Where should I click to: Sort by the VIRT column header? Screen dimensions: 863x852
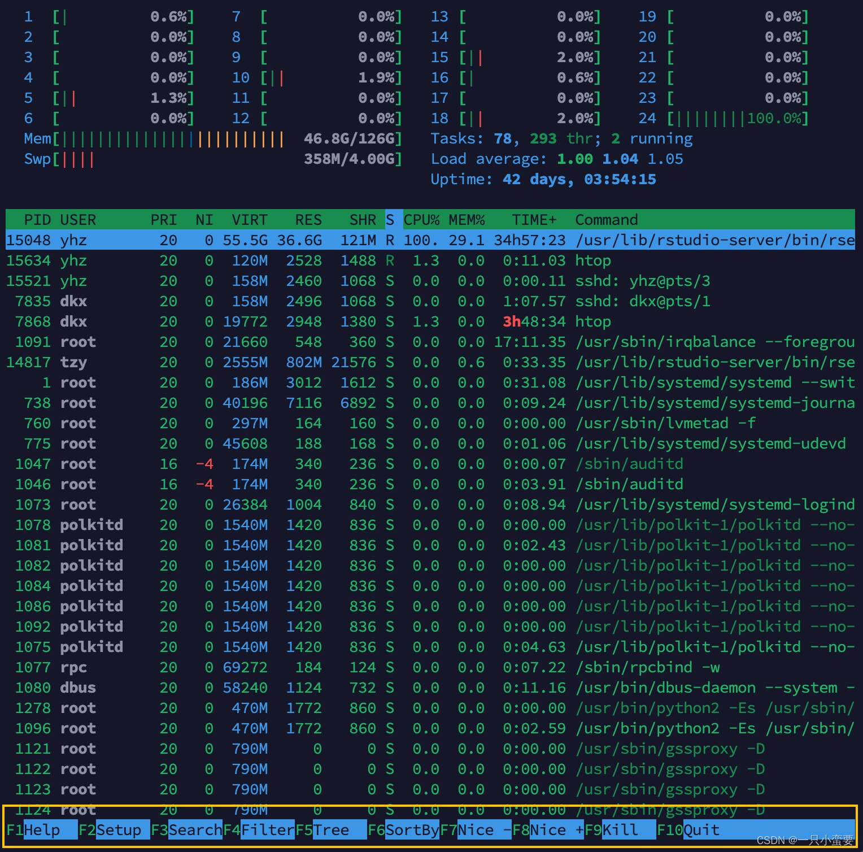tap(250, 220)
